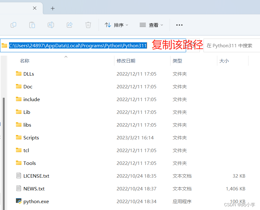This screenshot has width=260, height=210.
Task: Open the 查看 view dropdown
Action: click(151, 25)
